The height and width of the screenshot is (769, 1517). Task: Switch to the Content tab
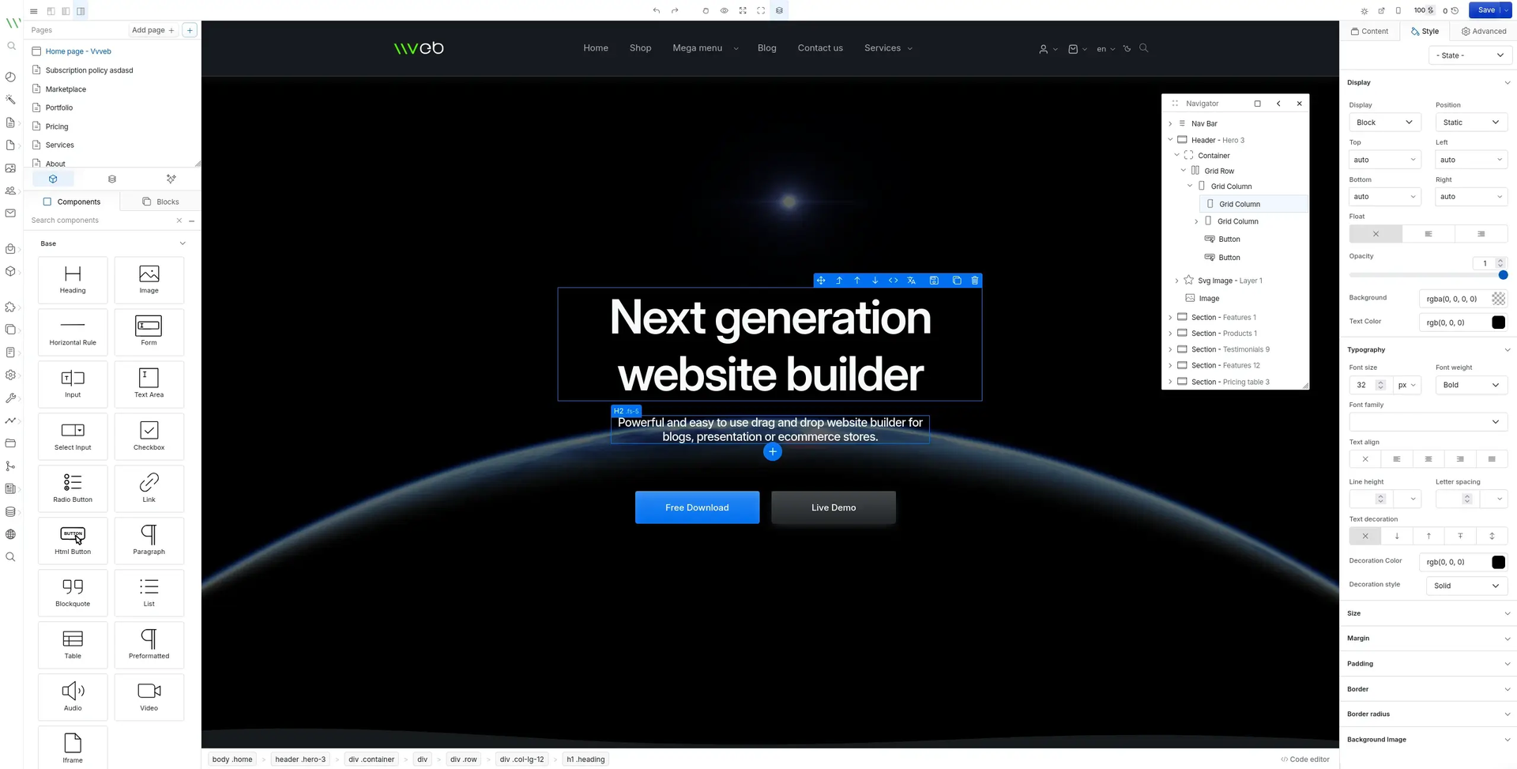click(x=1369, y=32)
